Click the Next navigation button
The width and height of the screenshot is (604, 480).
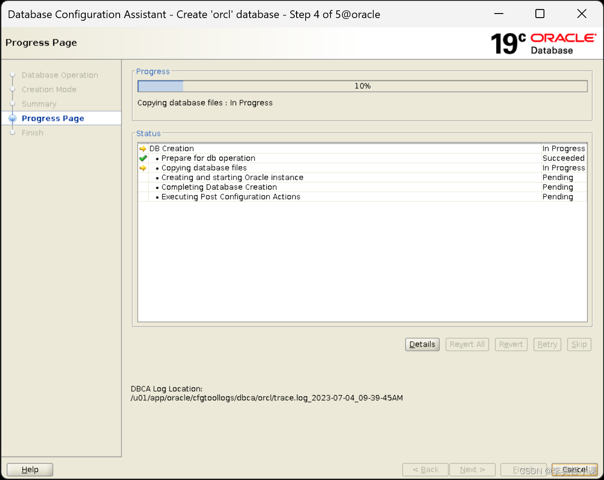coord(473,470)
